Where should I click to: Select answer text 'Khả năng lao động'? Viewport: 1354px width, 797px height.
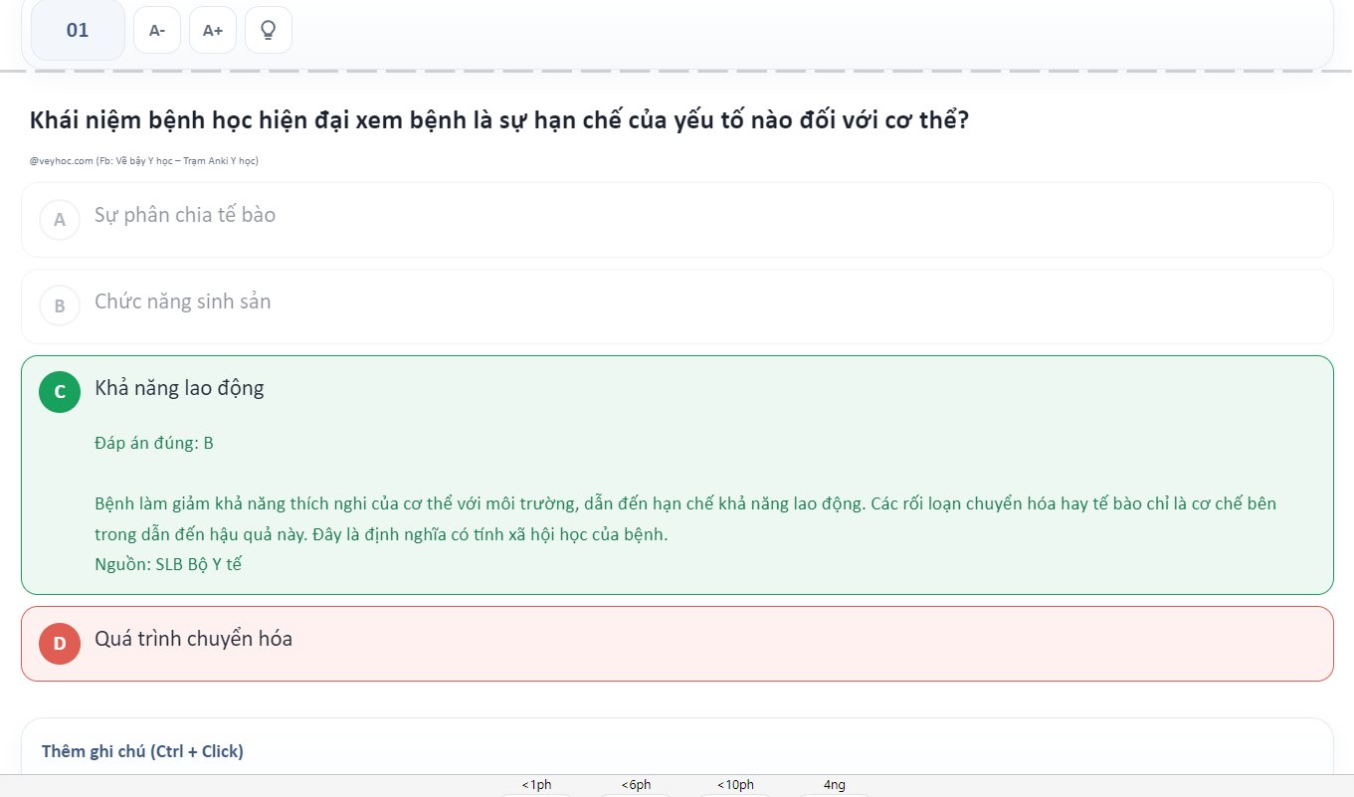click(x=179, y=388)
